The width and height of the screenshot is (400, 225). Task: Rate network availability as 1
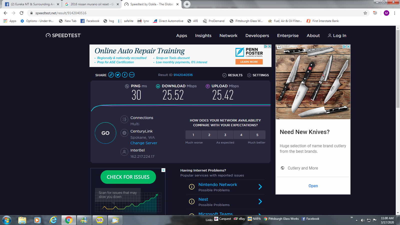193,135
